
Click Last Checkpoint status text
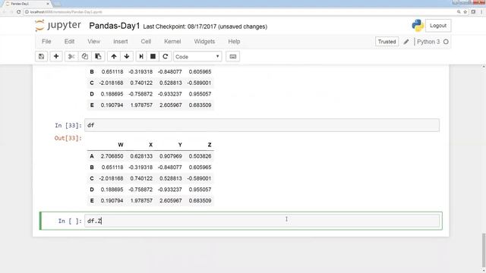tap(205, 27)
